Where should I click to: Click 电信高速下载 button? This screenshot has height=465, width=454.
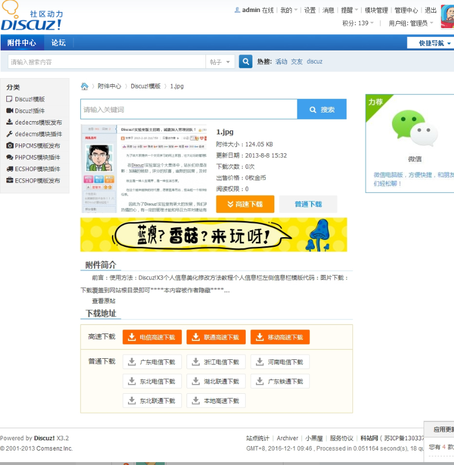coord(152,337)
